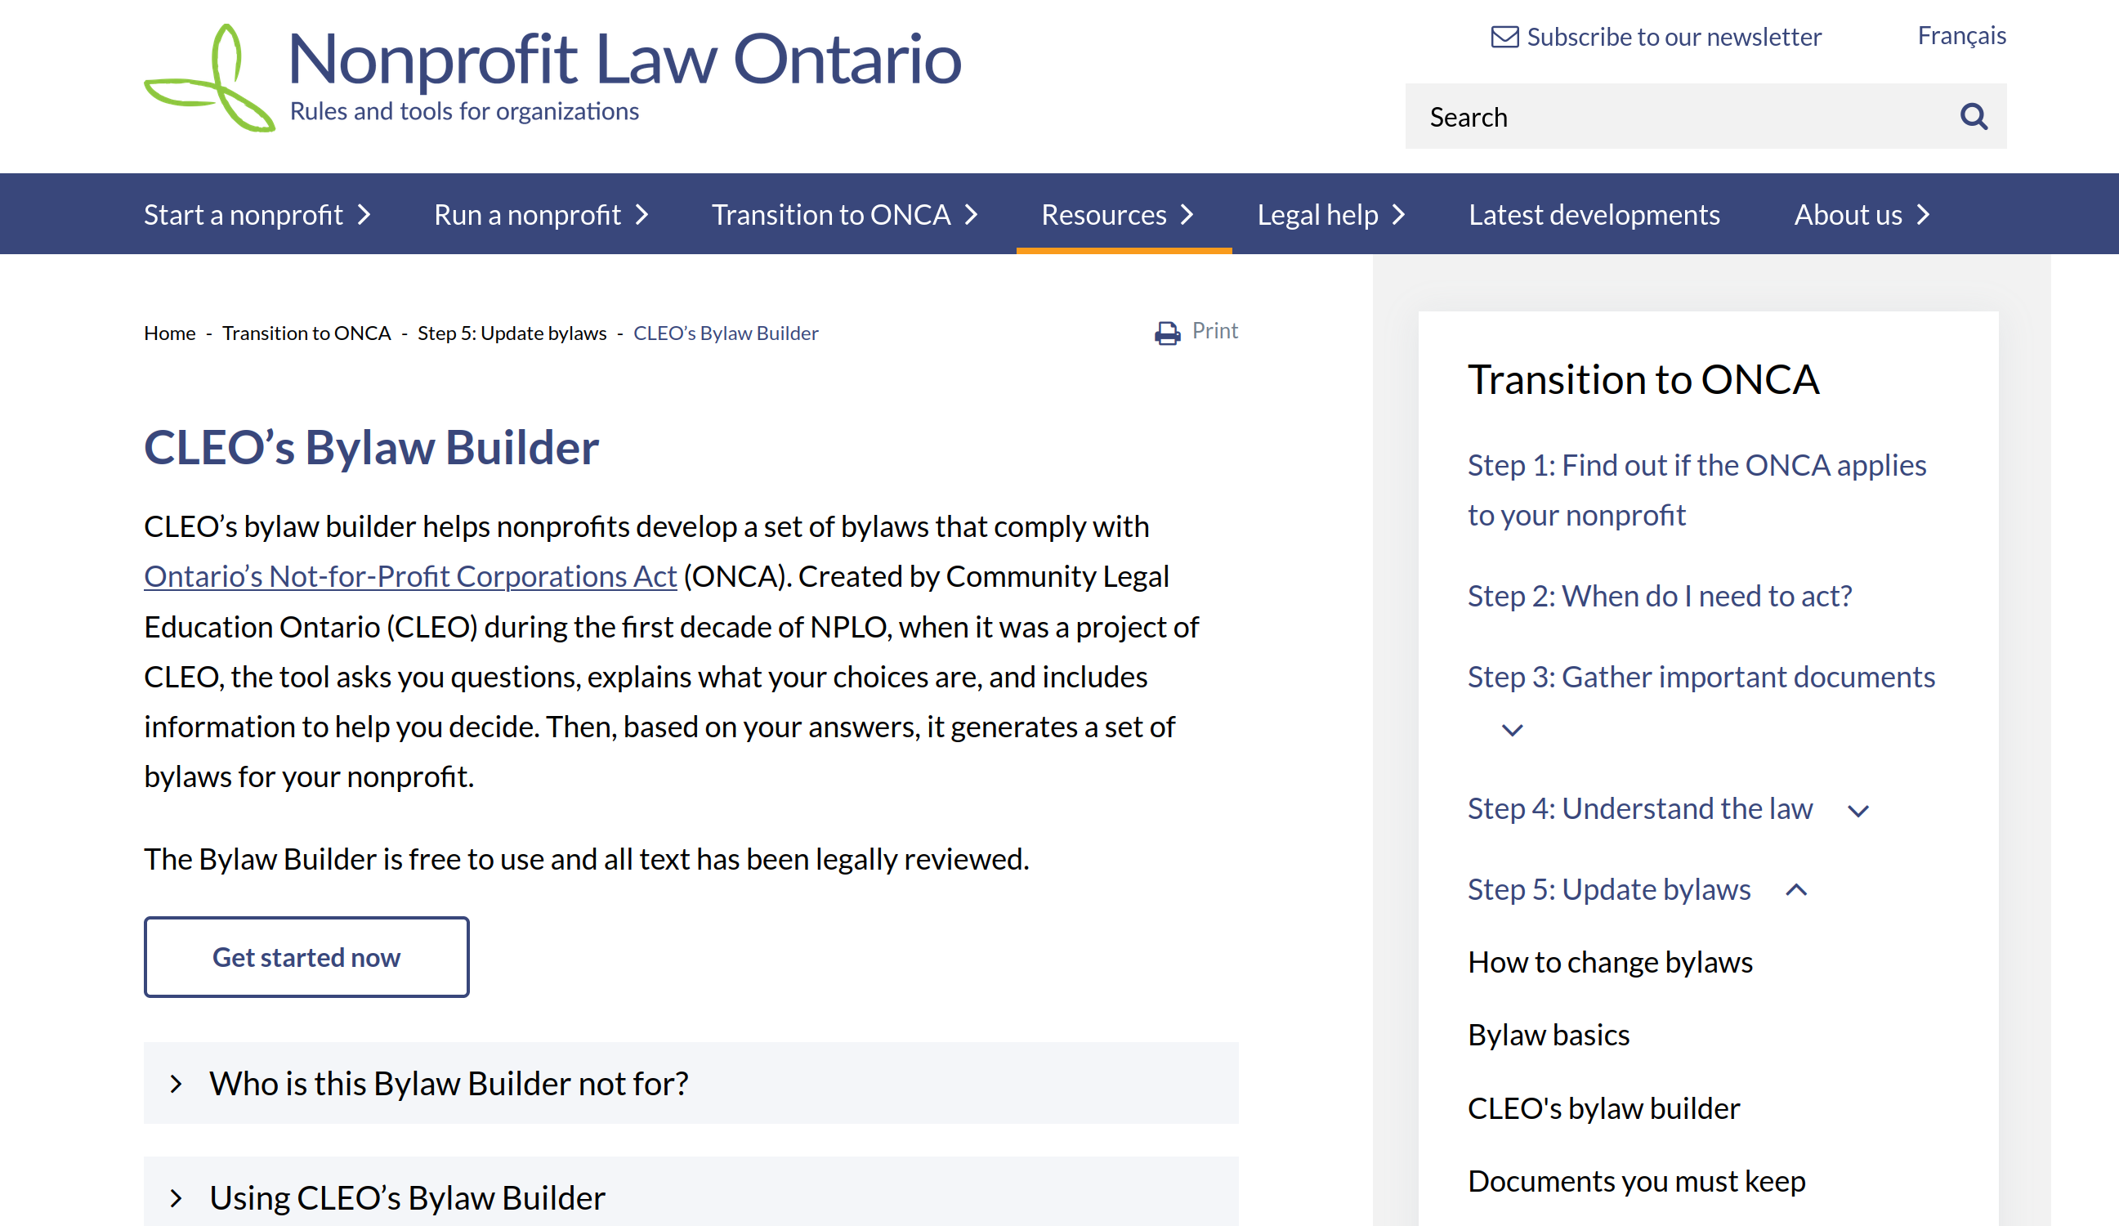Click the Legal help chevron arrow

[1398, 215]
